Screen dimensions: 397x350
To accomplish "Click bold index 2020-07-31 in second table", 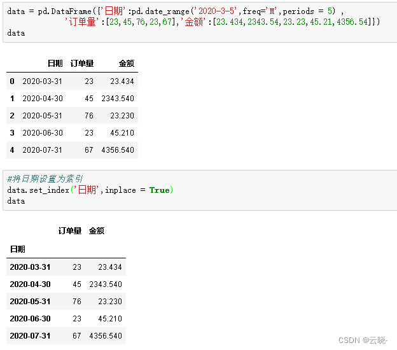I will pos(30,336).
